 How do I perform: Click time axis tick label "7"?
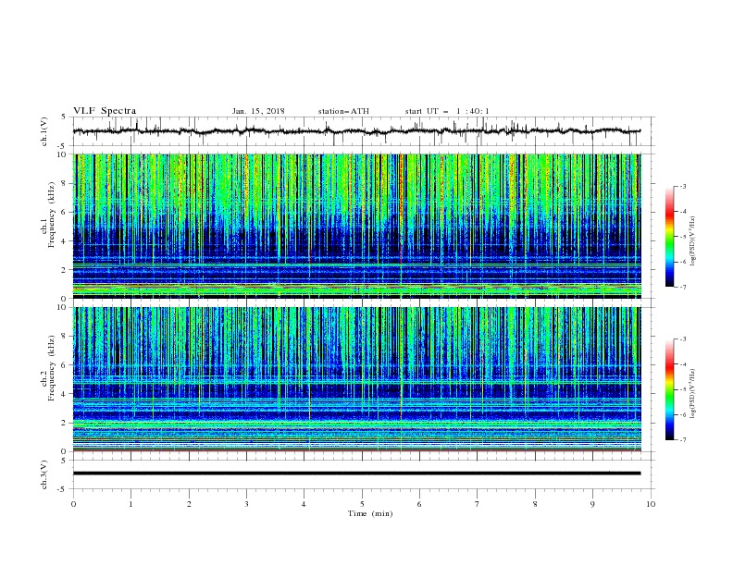[478, 504]
